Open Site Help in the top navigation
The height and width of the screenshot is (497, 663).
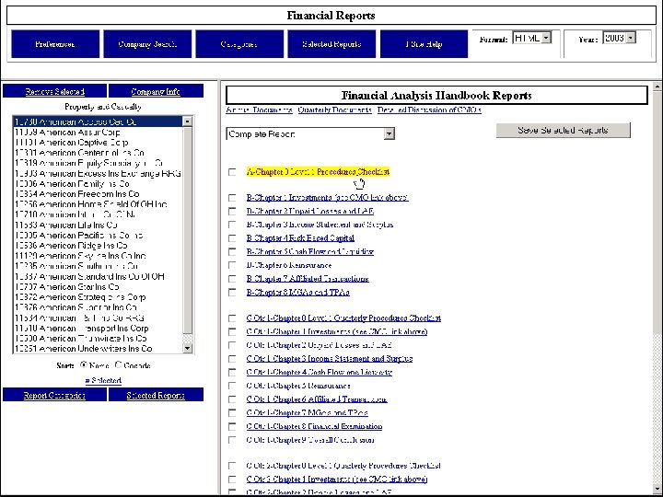(x=424, y=44)
